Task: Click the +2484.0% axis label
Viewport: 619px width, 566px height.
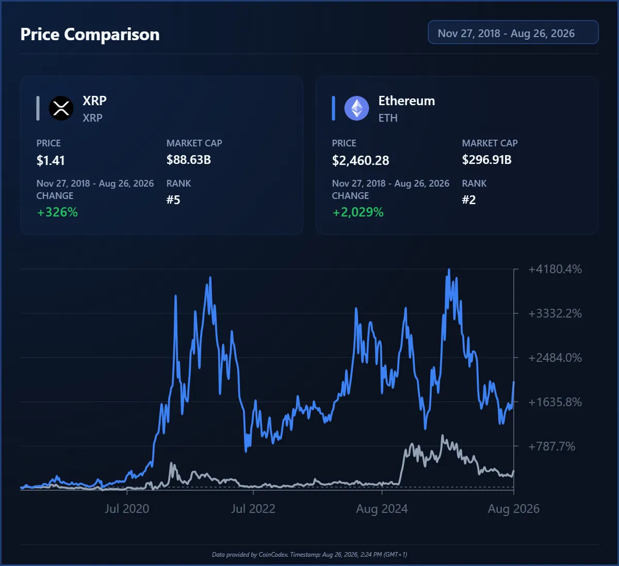Action: click(x=555, y=358)
